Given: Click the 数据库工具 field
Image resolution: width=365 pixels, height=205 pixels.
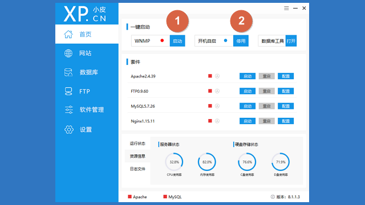Looking at the screenshot, I should coord(271,41).
